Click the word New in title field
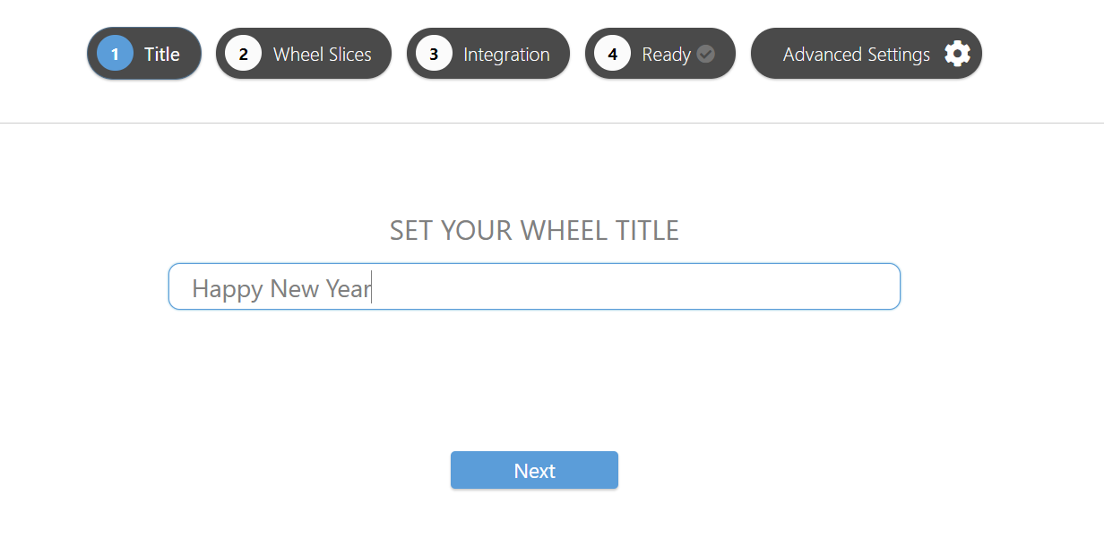The width and height of the screenshot is (1104, 555). (x=294, y=288)
